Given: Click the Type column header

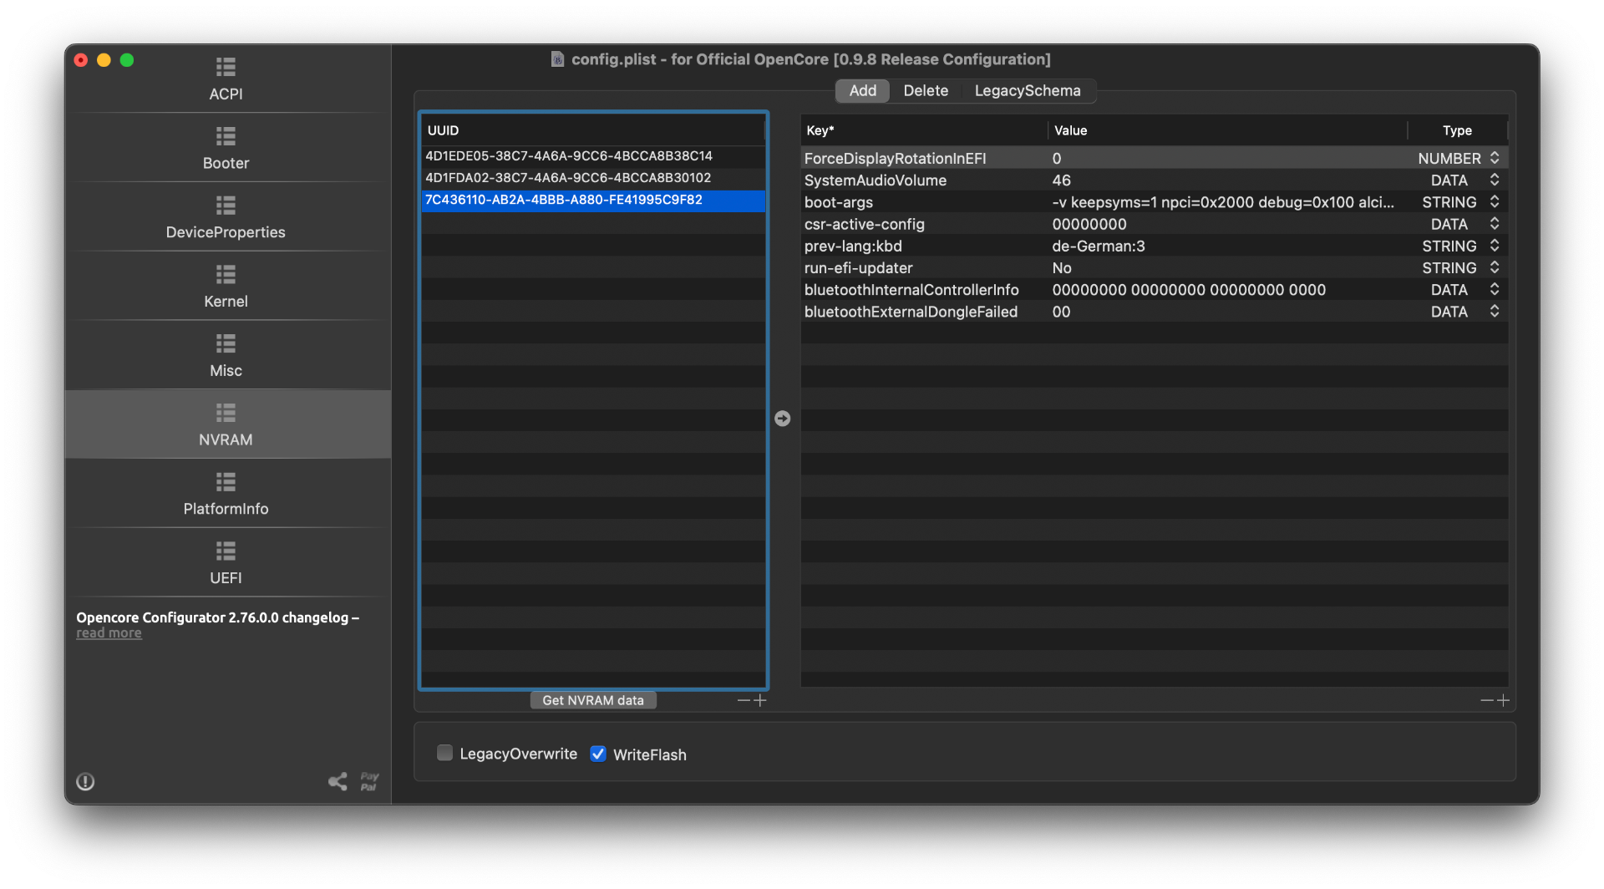Looking at the screenshot, I should click(1458, 130).
